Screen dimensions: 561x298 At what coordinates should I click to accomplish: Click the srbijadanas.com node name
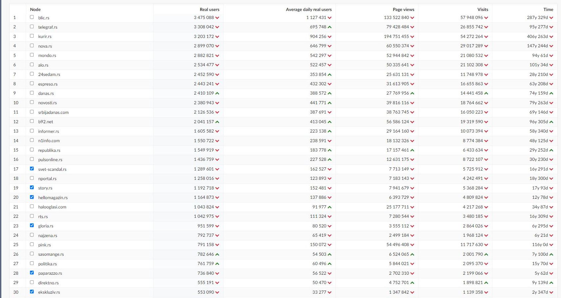coord(53,112)
